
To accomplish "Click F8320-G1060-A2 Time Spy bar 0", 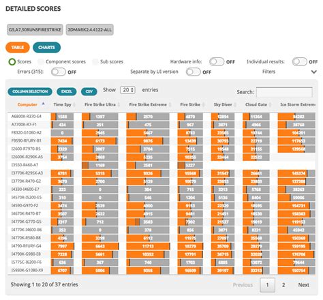I will pos(62,133).
